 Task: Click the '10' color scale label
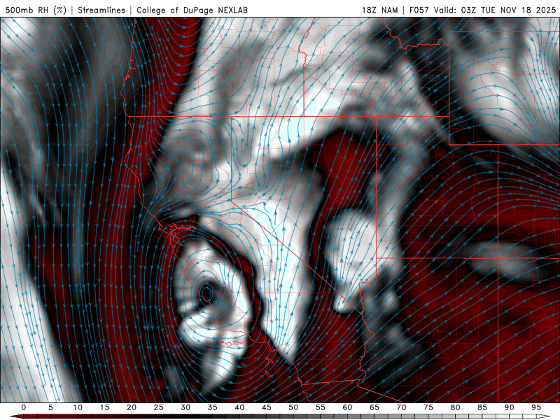[78, 407]
